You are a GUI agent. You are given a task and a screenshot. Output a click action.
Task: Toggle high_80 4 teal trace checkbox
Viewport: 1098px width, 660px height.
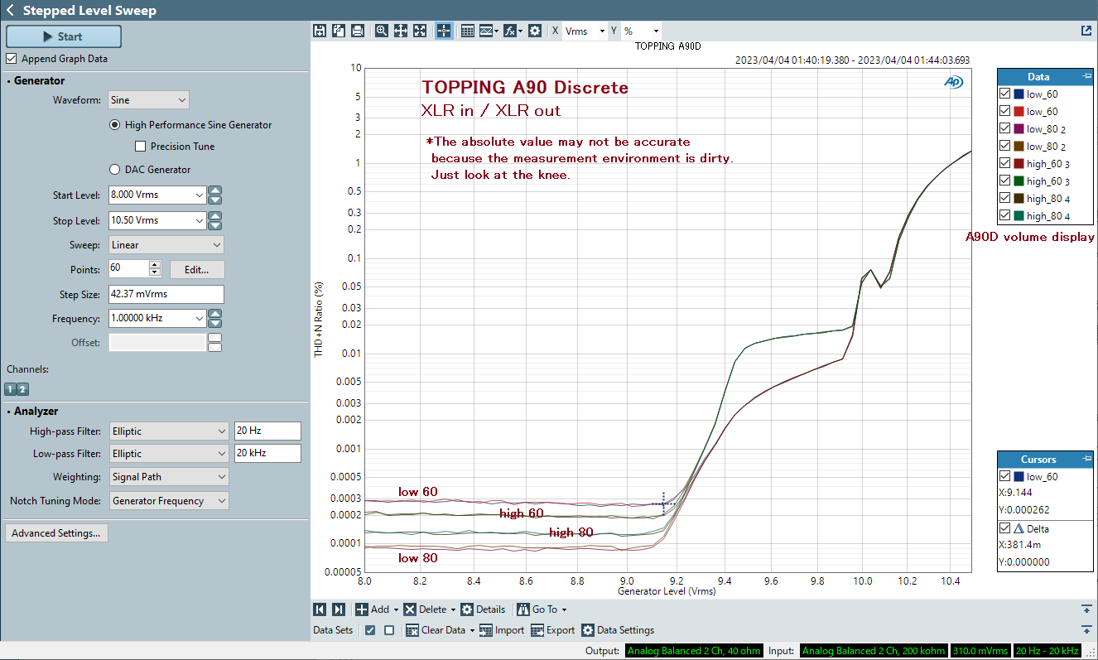click(x=1005, y=215)
